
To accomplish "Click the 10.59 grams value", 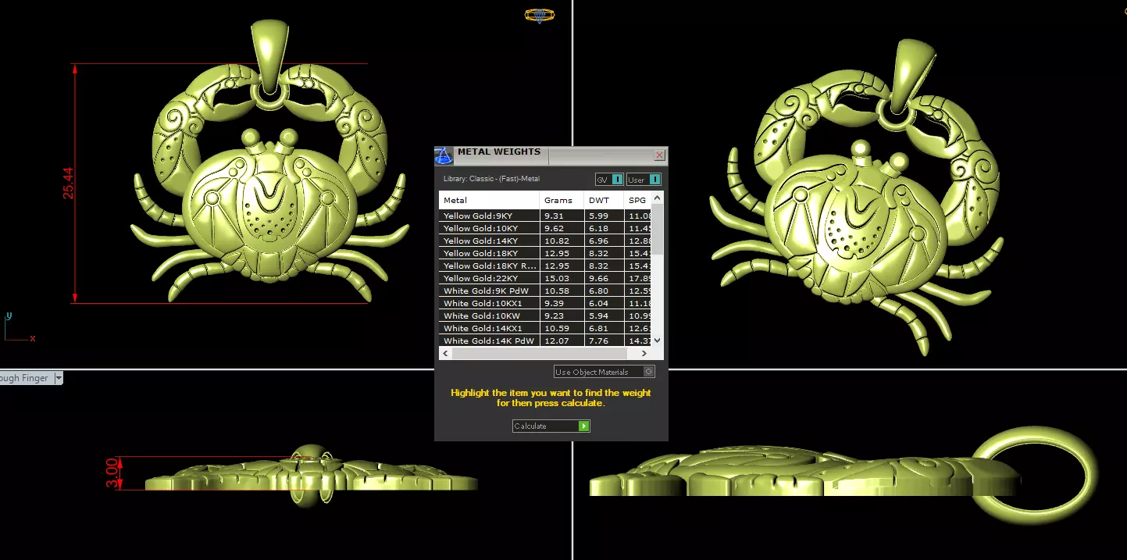I will [556, 328].
